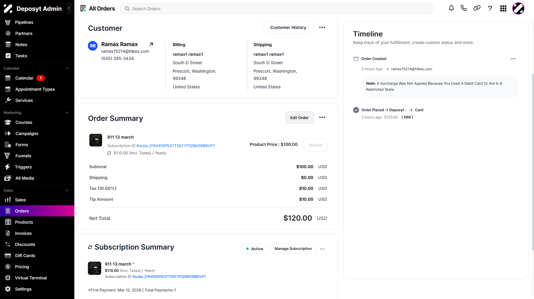The image size is (534, 299).
Task: Collapse the Sales sidebar section
Action: click(x=67, y=190)
